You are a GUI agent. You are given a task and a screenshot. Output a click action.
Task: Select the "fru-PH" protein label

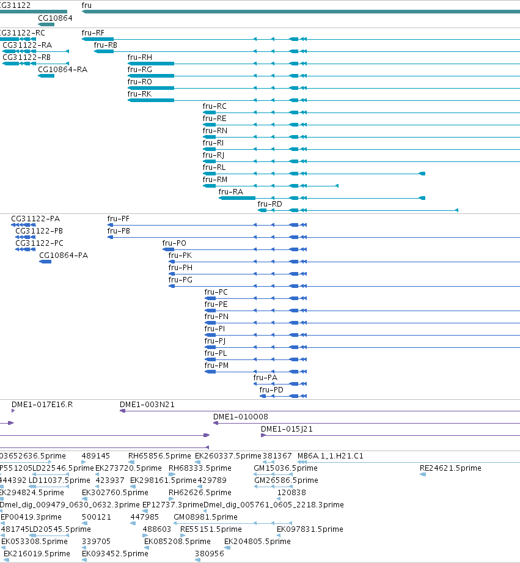coord(180,268)
